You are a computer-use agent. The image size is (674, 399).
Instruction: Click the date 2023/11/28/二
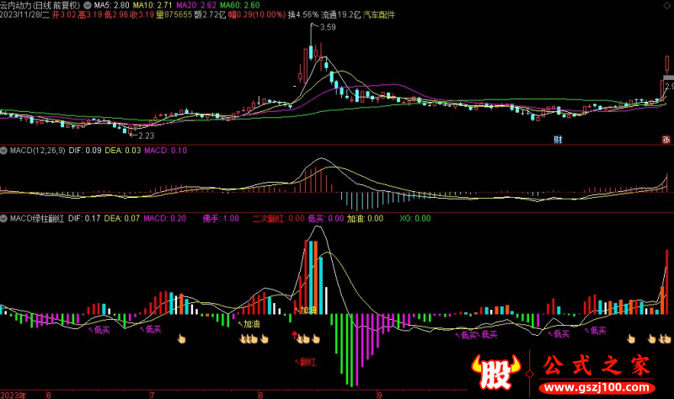point(24,14)
